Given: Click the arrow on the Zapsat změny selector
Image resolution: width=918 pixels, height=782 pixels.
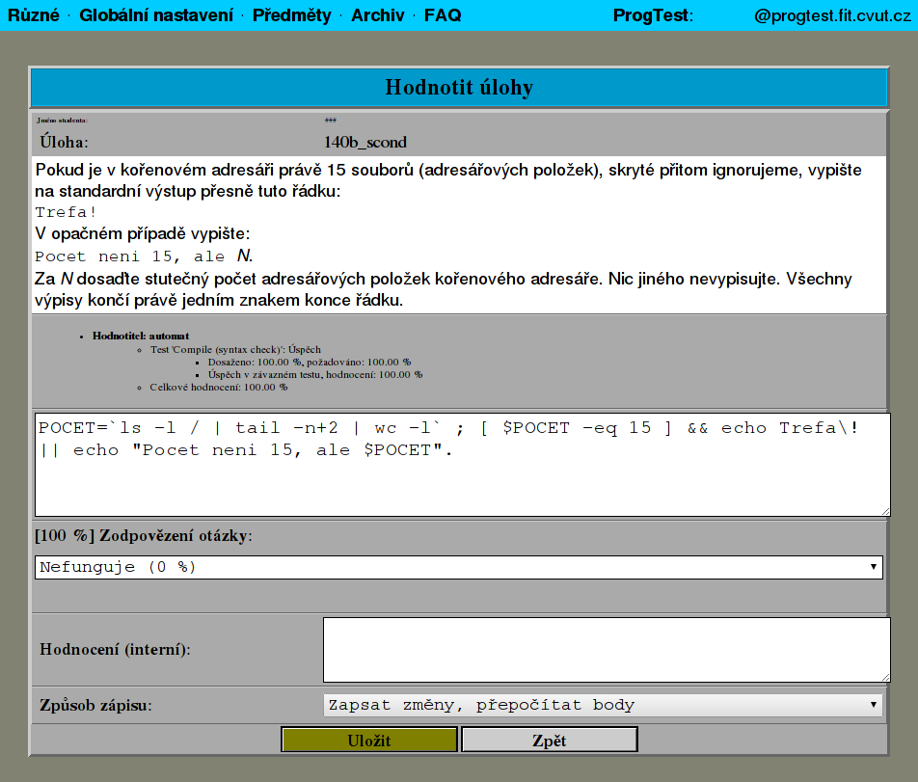Looking at the screenshot, I should 873,705.
